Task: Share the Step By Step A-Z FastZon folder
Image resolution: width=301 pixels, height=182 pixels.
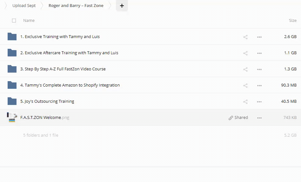Action: click(245, 69)
